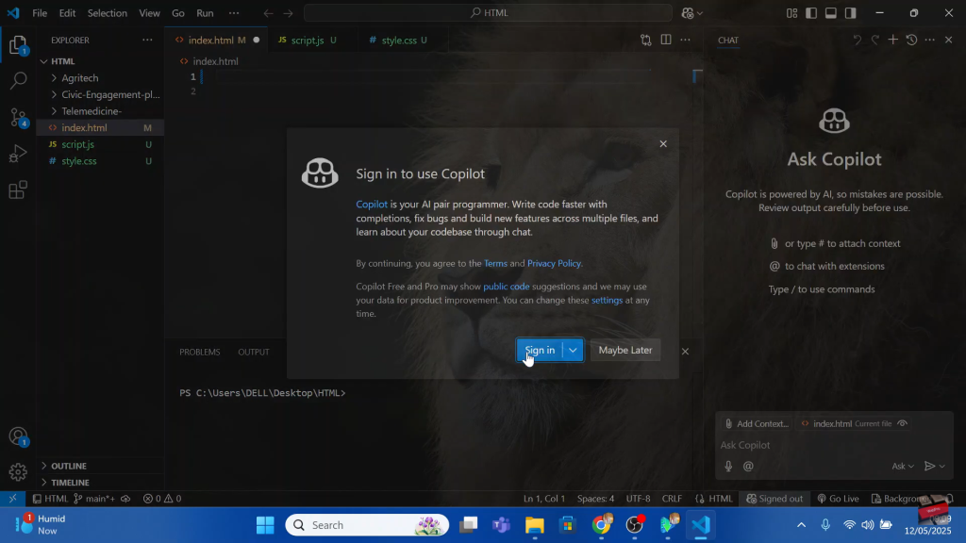The image size is (966, 543).
Task: Toggle the Primary Side Bar layout button
Action: click(811, 13)
